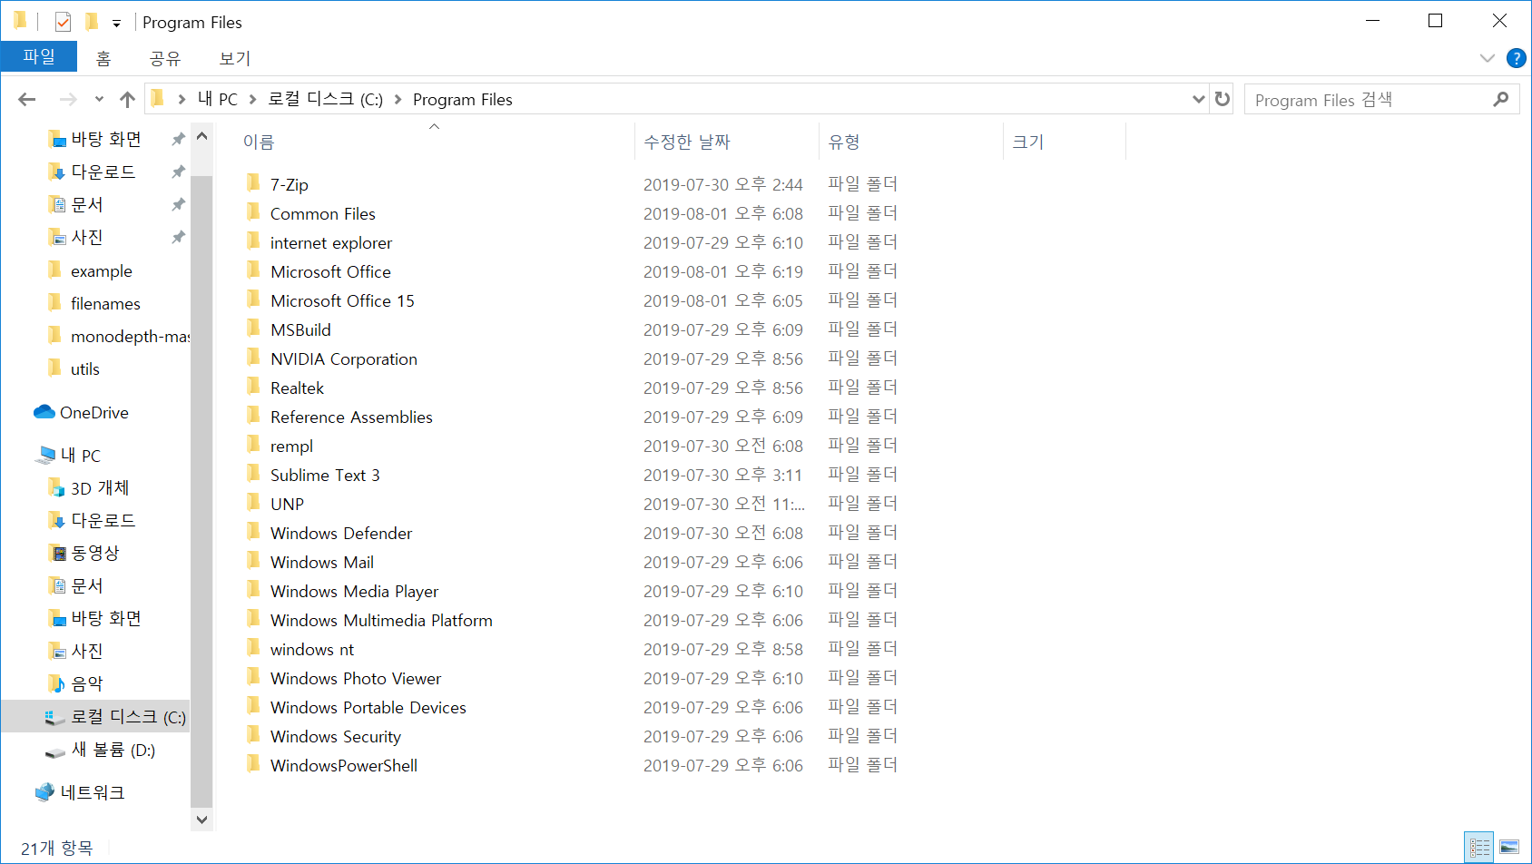Screen dimensions: 1532x864
Task: Select the 7-Zip folder icon
Action: tap(253, 183)
